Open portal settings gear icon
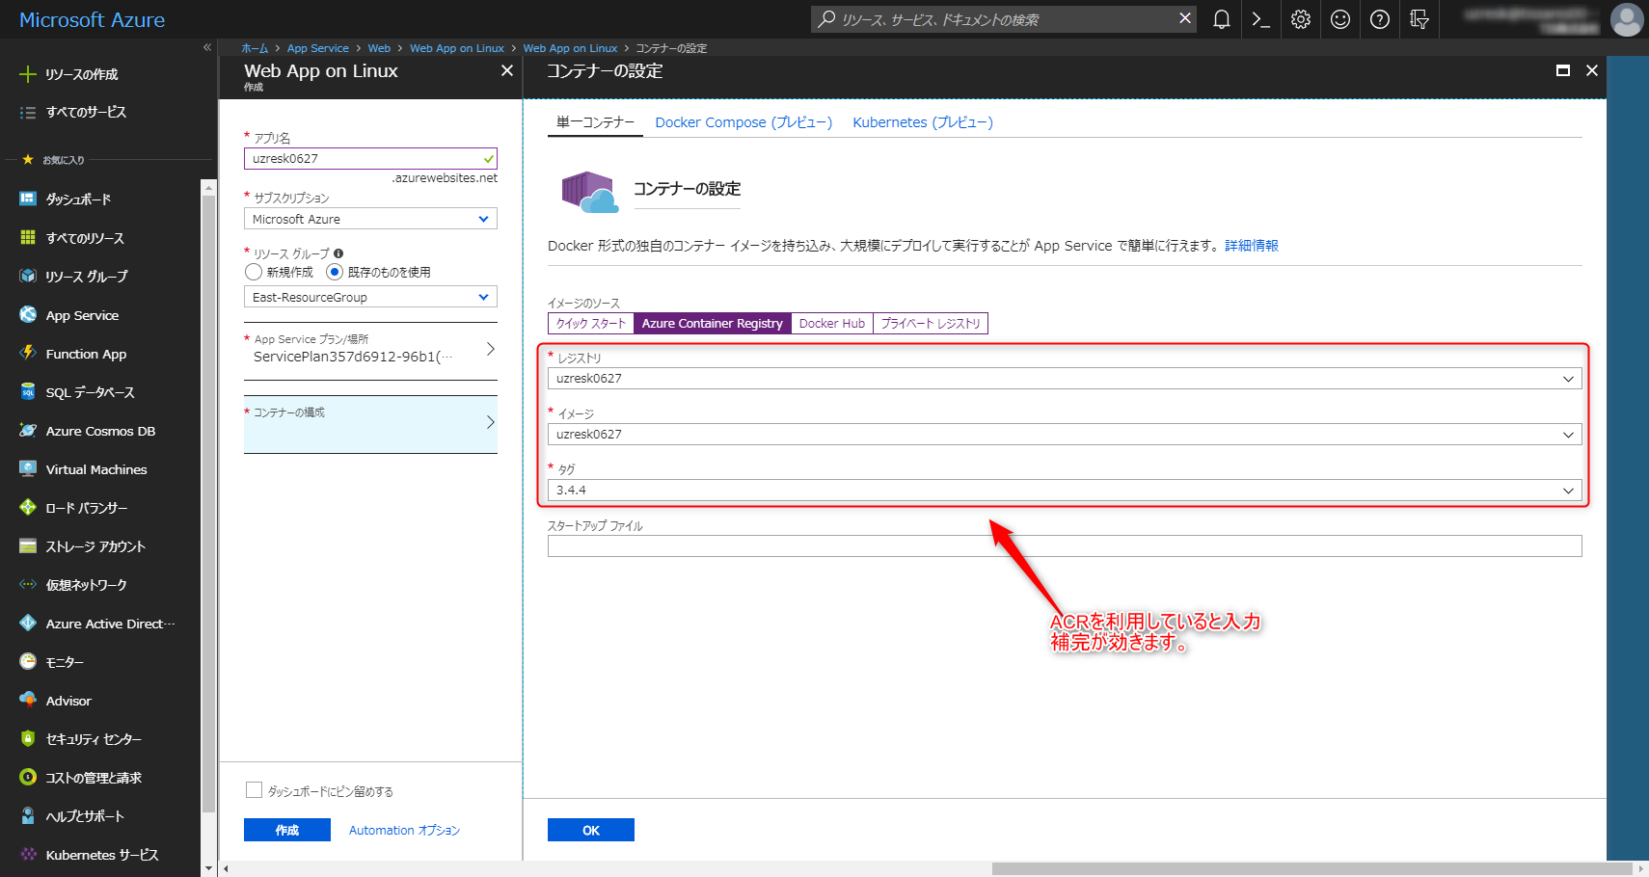This screenshot has width=1649, height=877. (x=1301, y=19)
